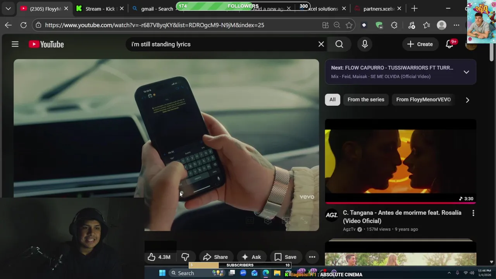Like the video with 4.3M likes
The width and height of the screenshot is (496, 279).
159,257
